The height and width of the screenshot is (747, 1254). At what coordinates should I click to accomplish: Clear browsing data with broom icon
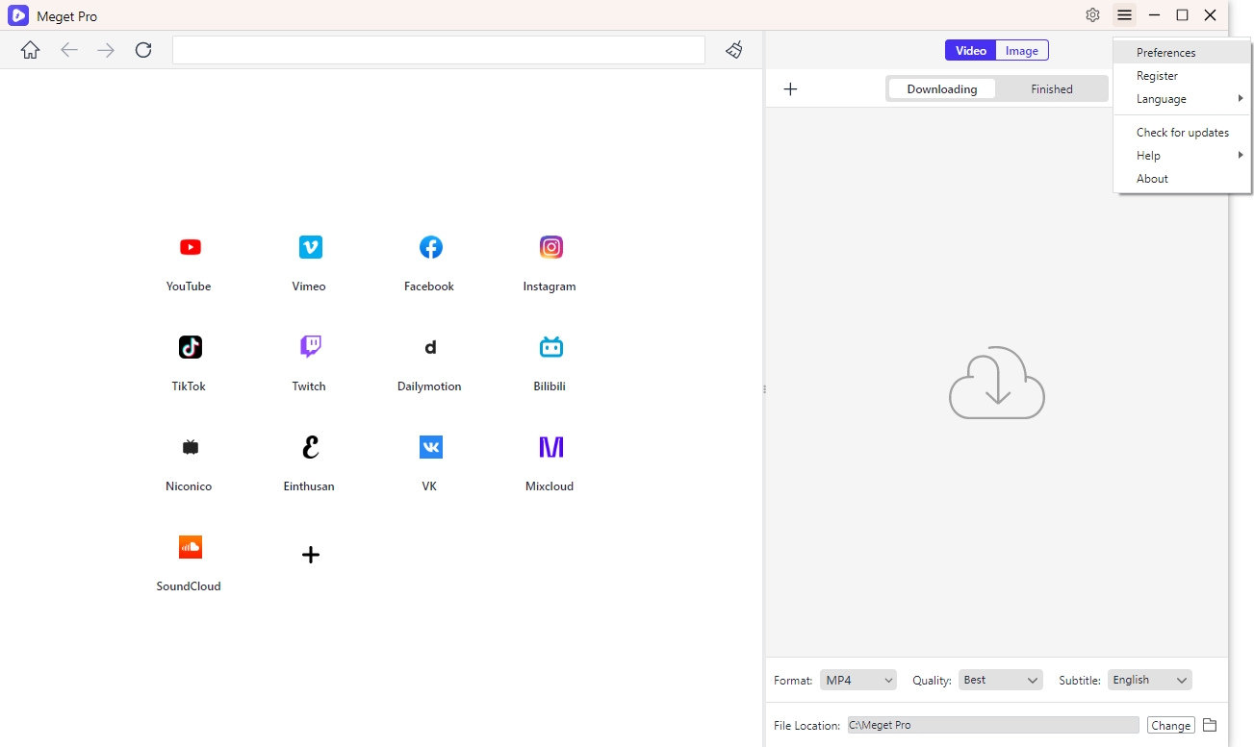pos(734,50)
